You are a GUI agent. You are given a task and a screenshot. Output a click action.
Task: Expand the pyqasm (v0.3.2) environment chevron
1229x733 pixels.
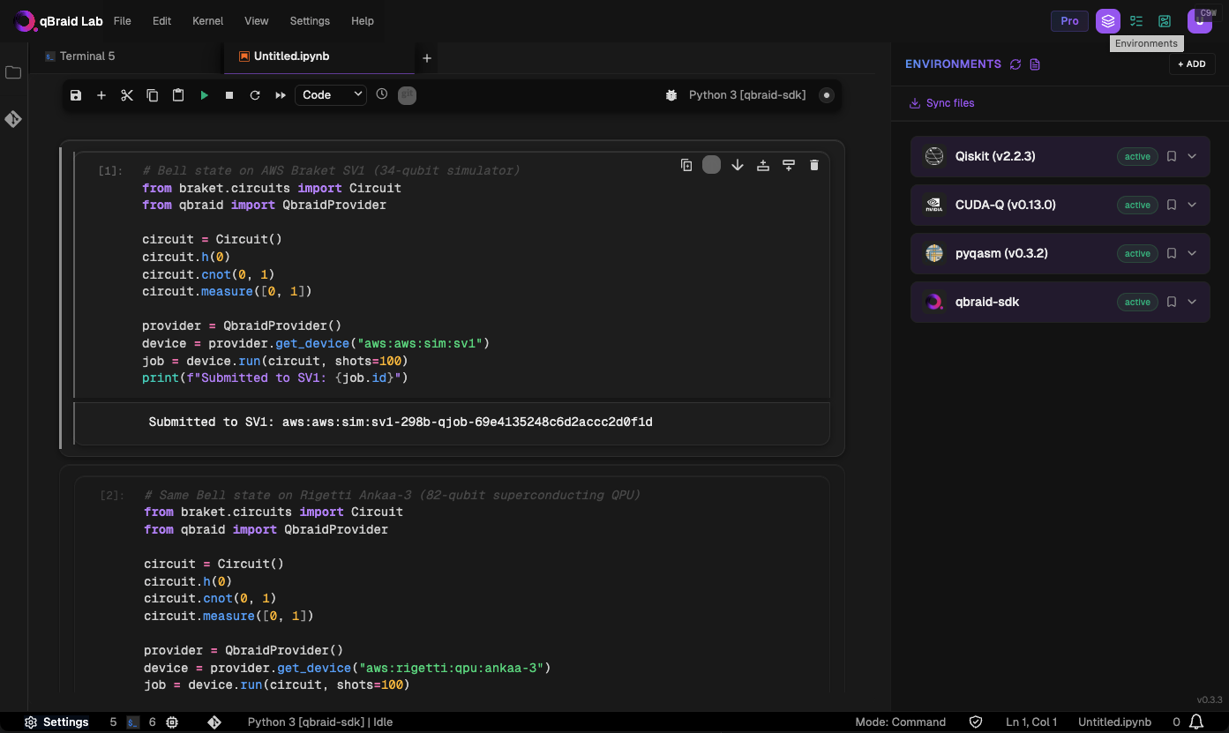(x=1192, y=253)
